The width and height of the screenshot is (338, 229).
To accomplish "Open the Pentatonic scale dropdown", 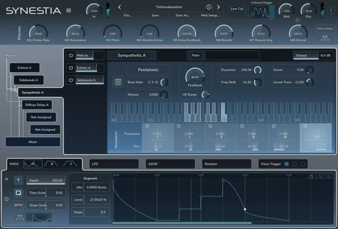I will click(x=148, y=70).
